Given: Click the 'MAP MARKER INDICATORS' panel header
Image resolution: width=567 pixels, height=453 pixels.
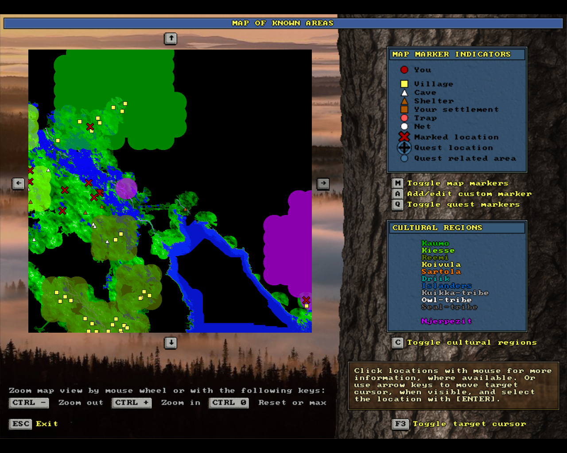Looking at the screenshot, I should point(457,54).
